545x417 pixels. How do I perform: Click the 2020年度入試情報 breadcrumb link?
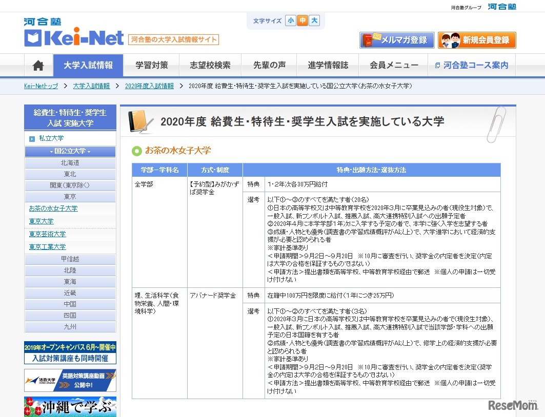point(150,87)
